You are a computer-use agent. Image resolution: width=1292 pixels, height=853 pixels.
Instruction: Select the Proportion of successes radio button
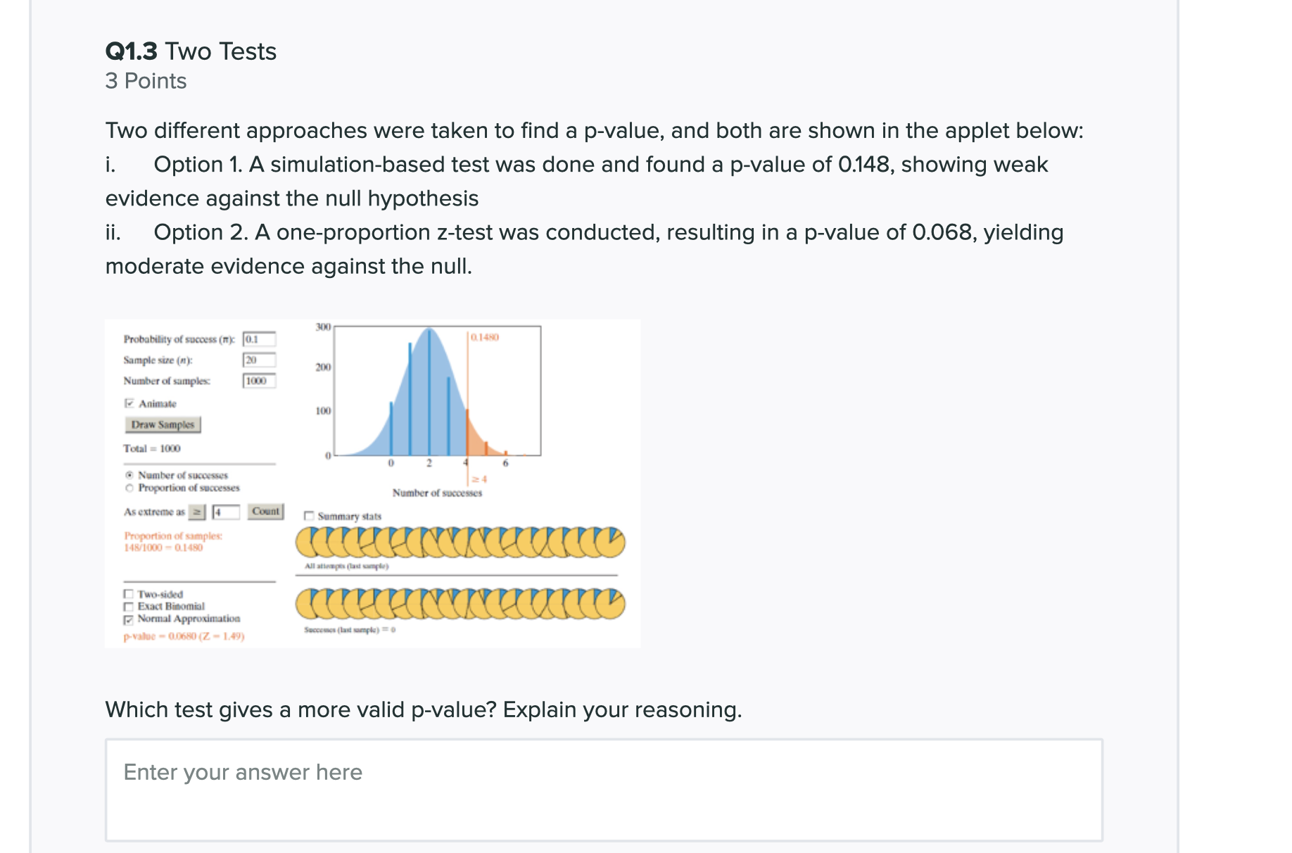[129, 487]
